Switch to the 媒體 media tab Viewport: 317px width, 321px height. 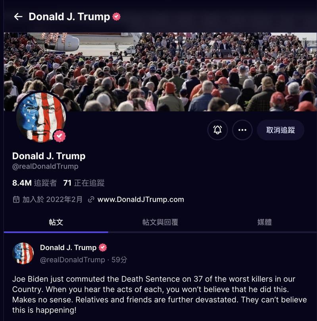coord(265,222)
